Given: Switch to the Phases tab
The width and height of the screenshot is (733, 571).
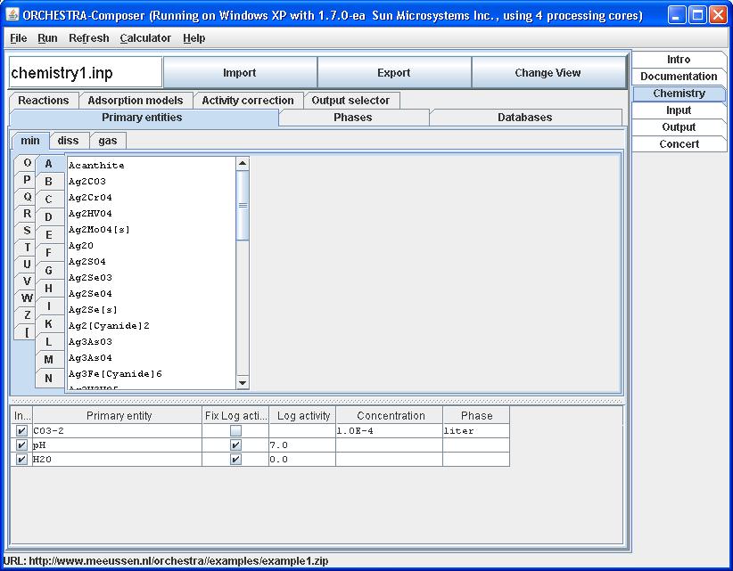Looking at the screenshot, I should coord(353,118).
